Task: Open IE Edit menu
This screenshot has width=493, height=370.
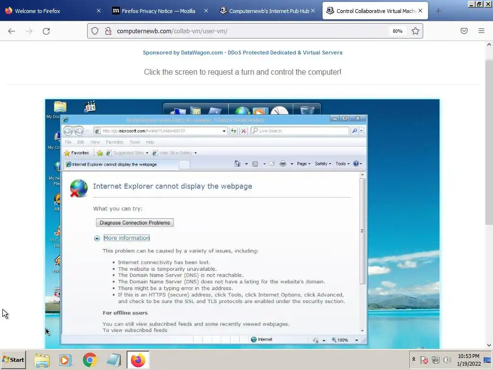Action: 80,142
